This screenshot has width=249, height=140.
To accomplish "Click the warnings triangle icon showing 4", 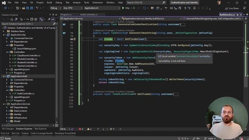I will point(88,129).
